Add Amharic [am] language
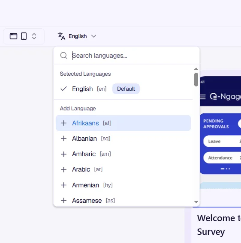The width and height of the screenshot is (241, 243). 123,154
